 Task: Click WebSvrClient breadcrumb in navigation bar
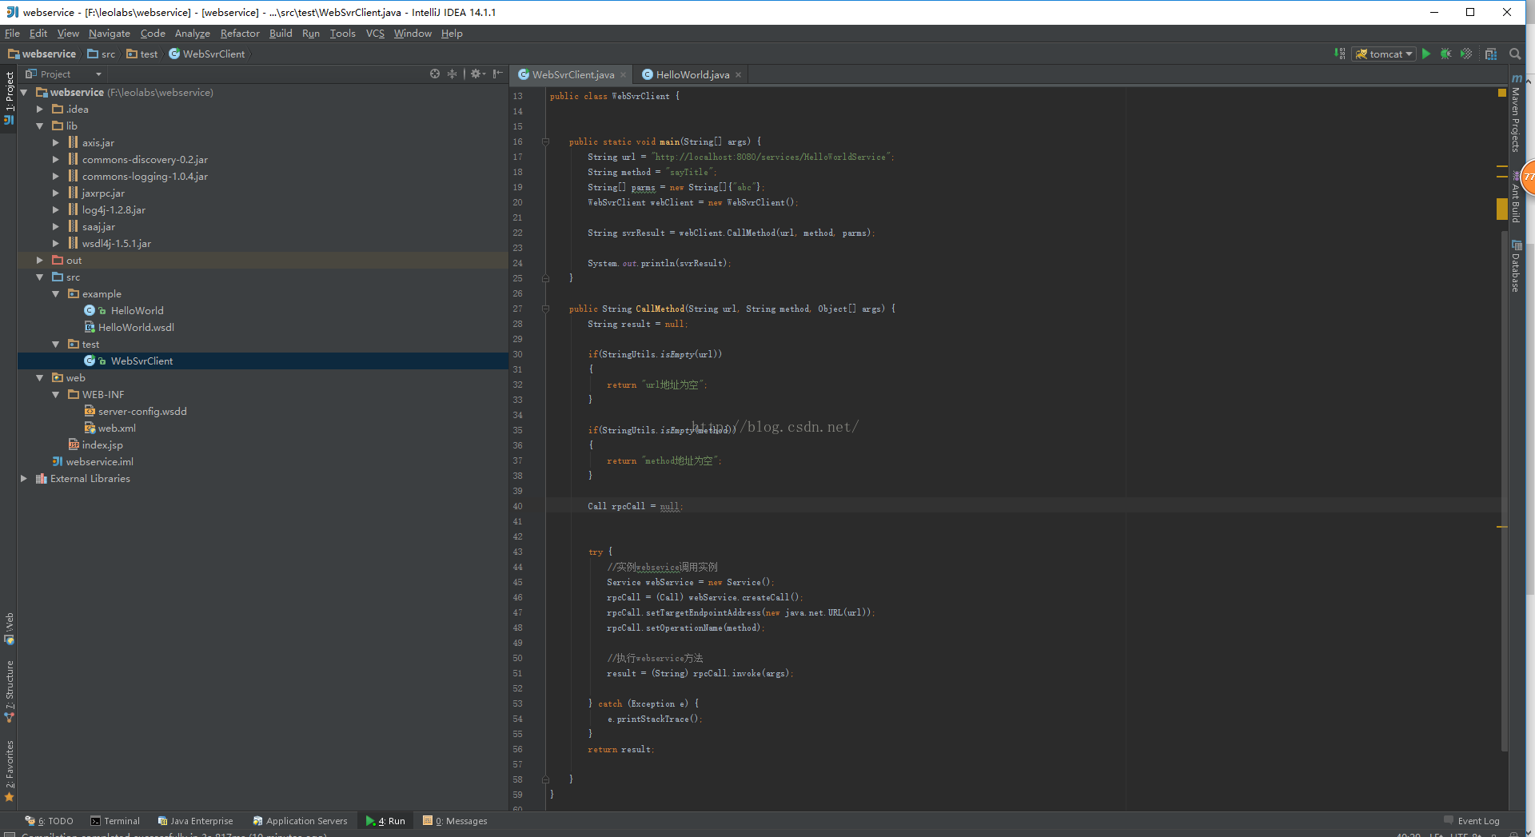tap(207, 54)
